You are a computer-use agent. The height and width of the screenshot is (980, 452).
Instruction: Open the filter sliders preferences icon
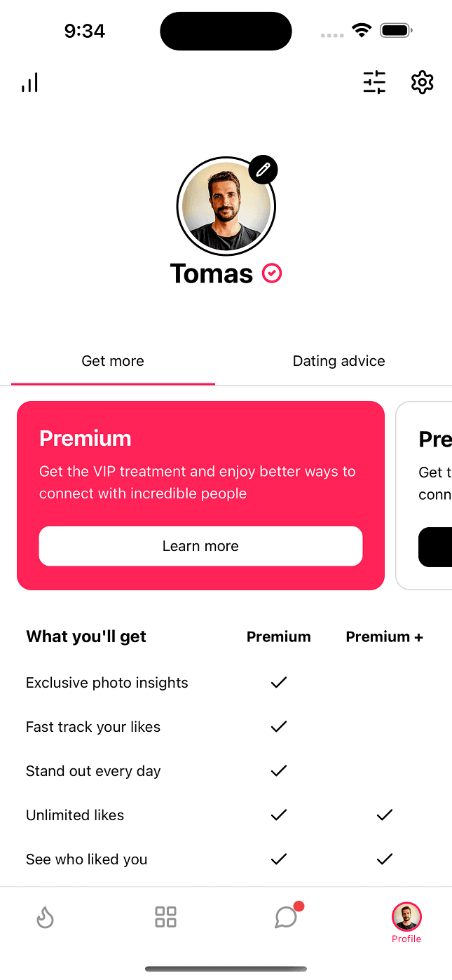click(374, 83)
